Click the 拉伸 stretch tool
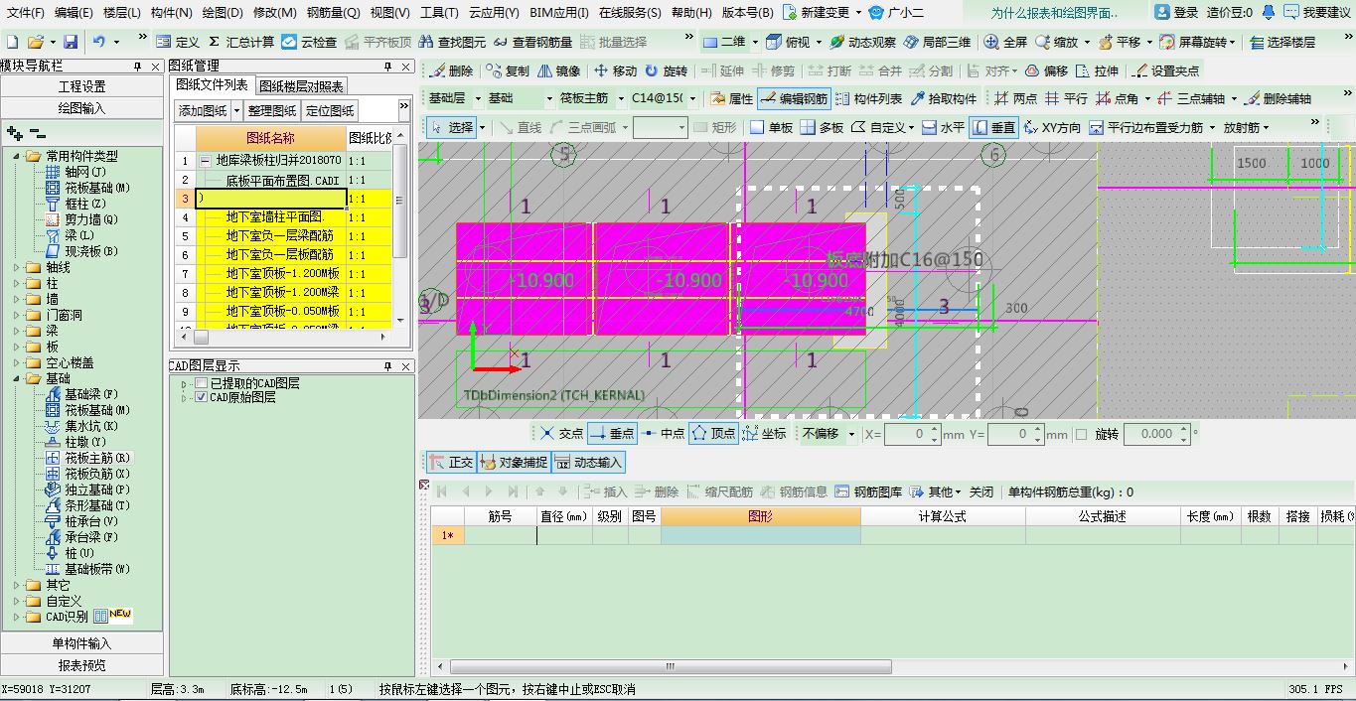This screenshot has height=701, width=1356. pos(1097,71)
